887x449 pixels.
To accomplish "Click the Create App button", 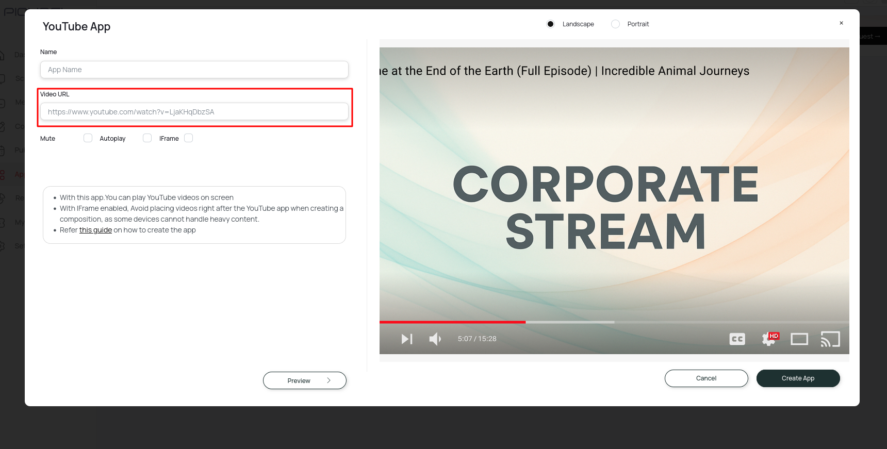I will point(798,378).
